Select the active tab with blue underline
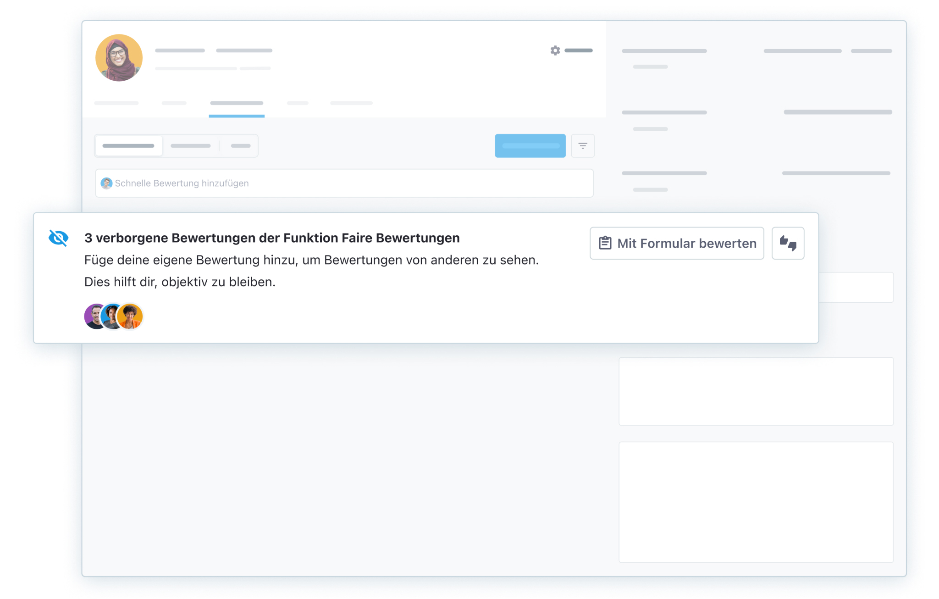 point(236,104)
